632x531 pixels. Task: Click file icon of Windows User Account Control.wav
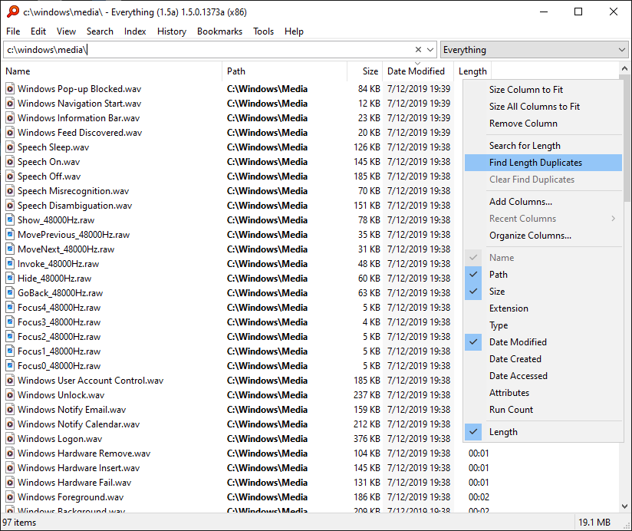(10, 380)
